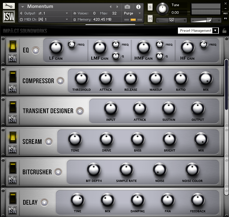
Task: Click the camera snapshot icon
Action: pyautogui.click(x=127, y=7)
